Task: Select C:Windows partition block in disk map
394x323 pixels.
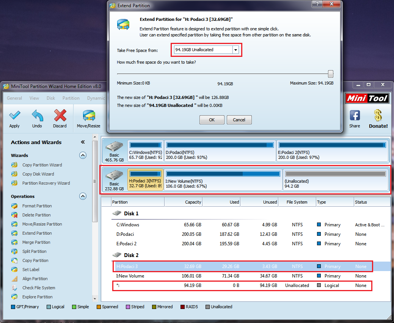Action: point(146,151)
